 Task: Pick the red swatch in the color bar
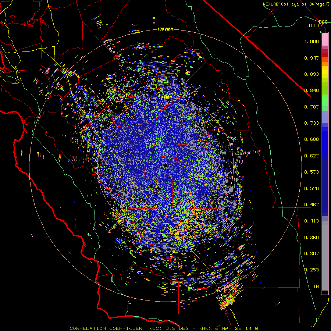coord(325,55)
